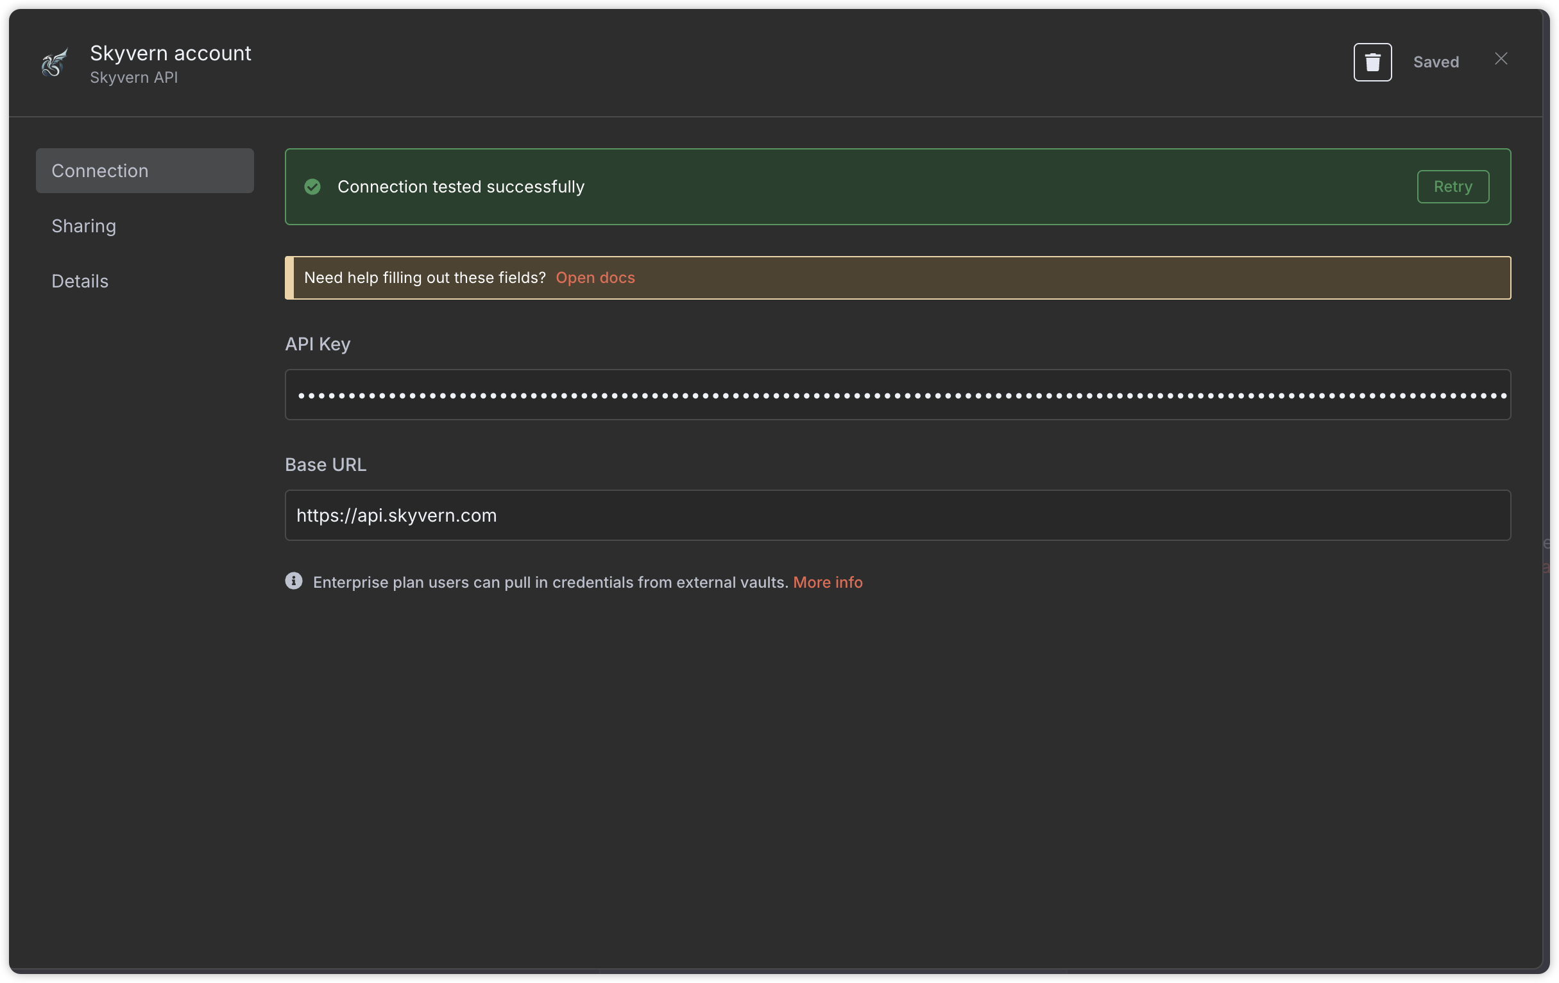Viewport: 1559px width, 983px height.
Task: Delete credential using the trash icon
Action: point(1372,62)
